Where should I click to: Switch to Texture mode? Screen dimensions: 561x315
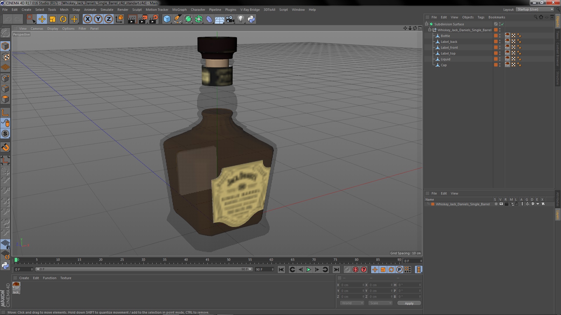5,57
